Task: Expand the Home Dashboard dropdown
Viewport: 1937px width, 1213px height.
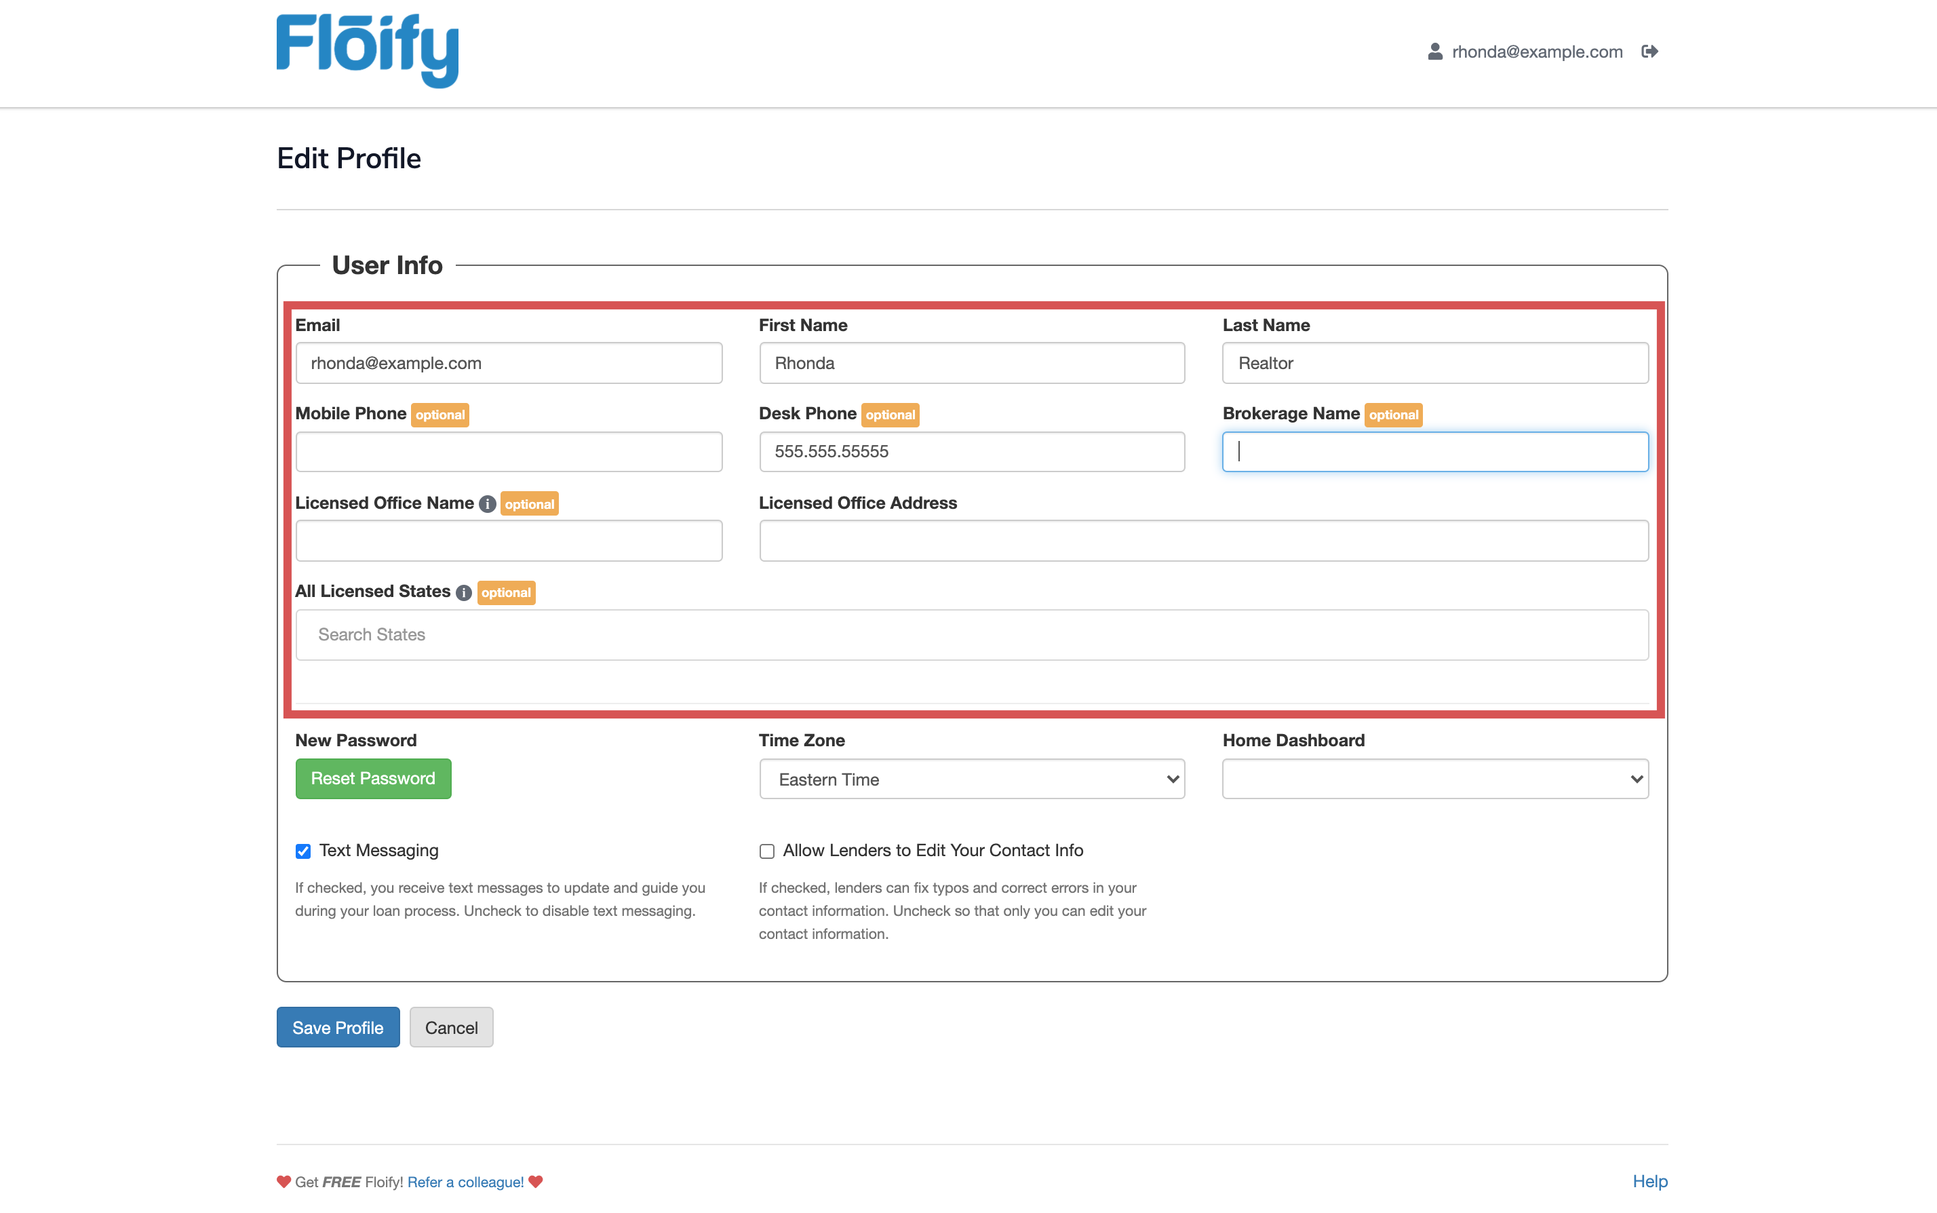Action: point(1434,779)
